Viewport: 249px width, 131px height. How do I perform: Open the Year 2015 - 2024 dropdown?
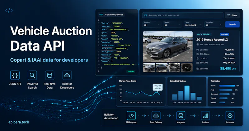[x=193, y=24]
